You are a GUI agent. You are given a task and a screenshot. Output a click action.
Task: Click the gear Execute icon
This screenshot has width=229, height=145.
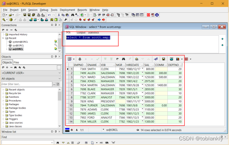pos(11,20)
